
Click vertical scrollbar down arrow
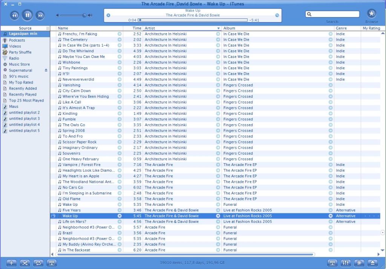point(383,250)
